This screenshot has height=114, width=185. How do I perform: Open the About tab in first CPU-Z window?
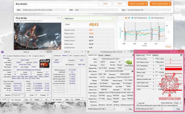tap(42, 56)
